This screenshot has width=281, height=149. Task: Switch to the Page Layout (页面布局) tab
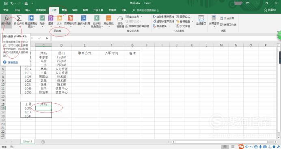coord(41,10)
